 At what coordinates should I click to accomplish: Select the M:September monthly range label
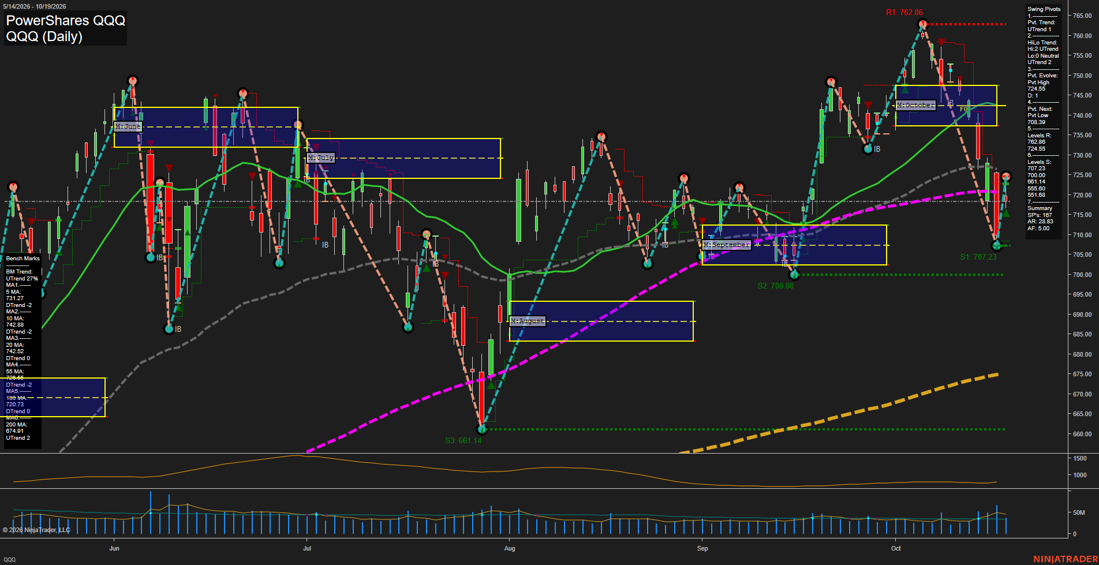tap(727, 245)
